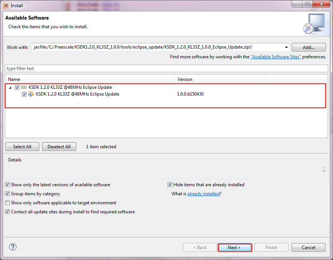
Task: Click the type filter text field
Action: pyautogui.click(x=166, y=68)
